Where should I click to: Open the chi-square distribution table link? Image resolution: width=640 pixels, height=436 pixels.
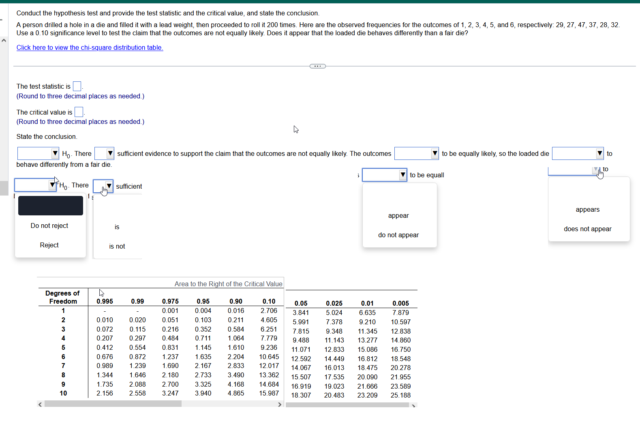pyautogui.click(x=90, y=47)
